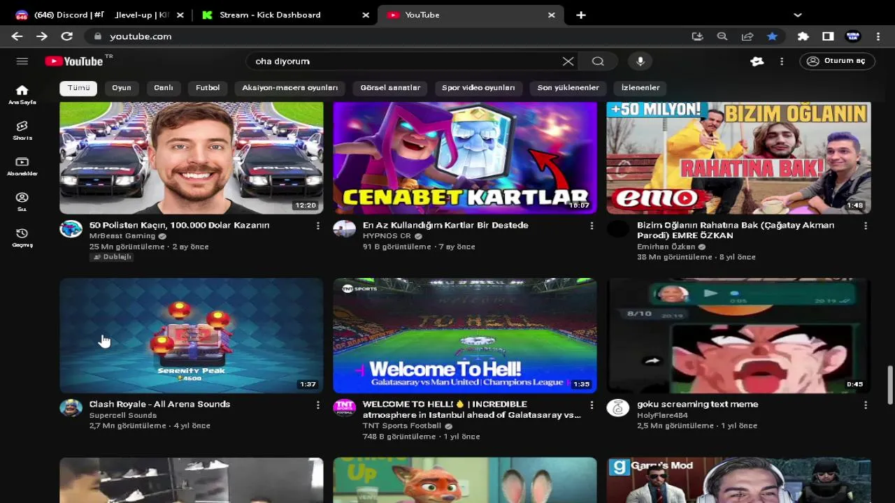895x503 pixels.
Task: Select Görsel sanatlar chip
Action: point(390,88)
